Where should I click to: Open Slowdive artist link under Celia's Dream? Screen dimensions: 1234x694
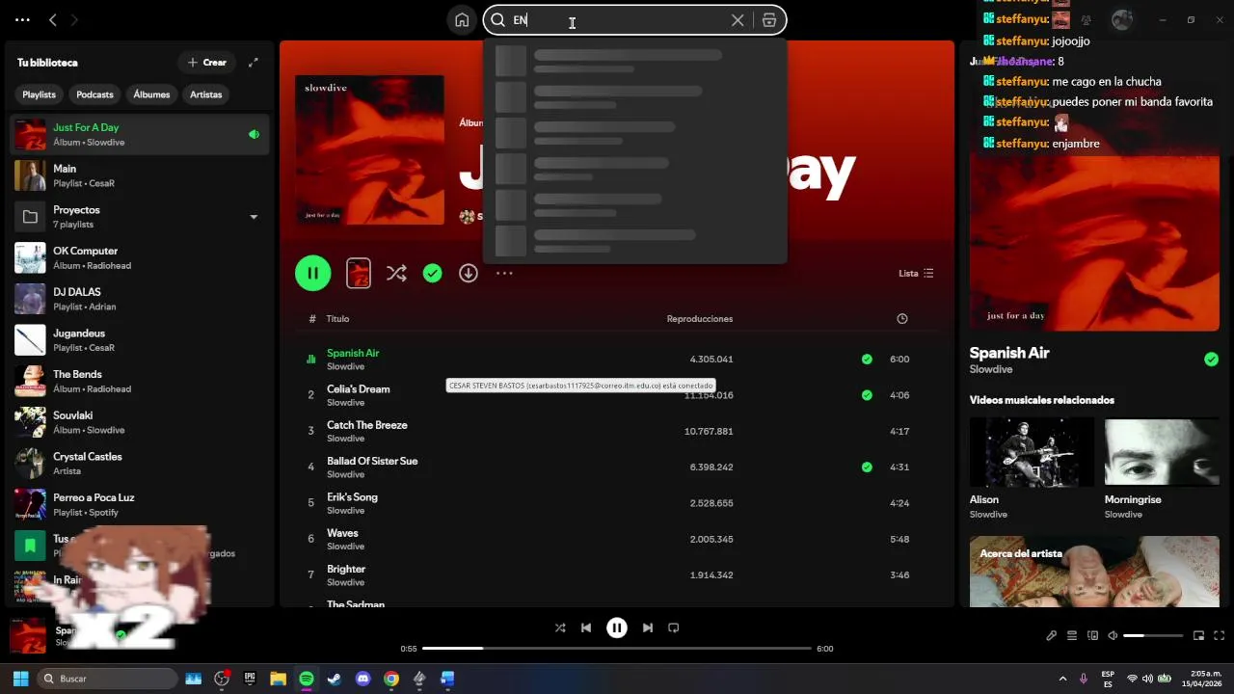345,403
